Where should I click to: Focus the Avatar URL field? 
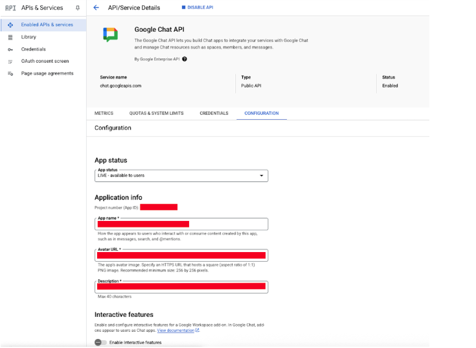181,255
